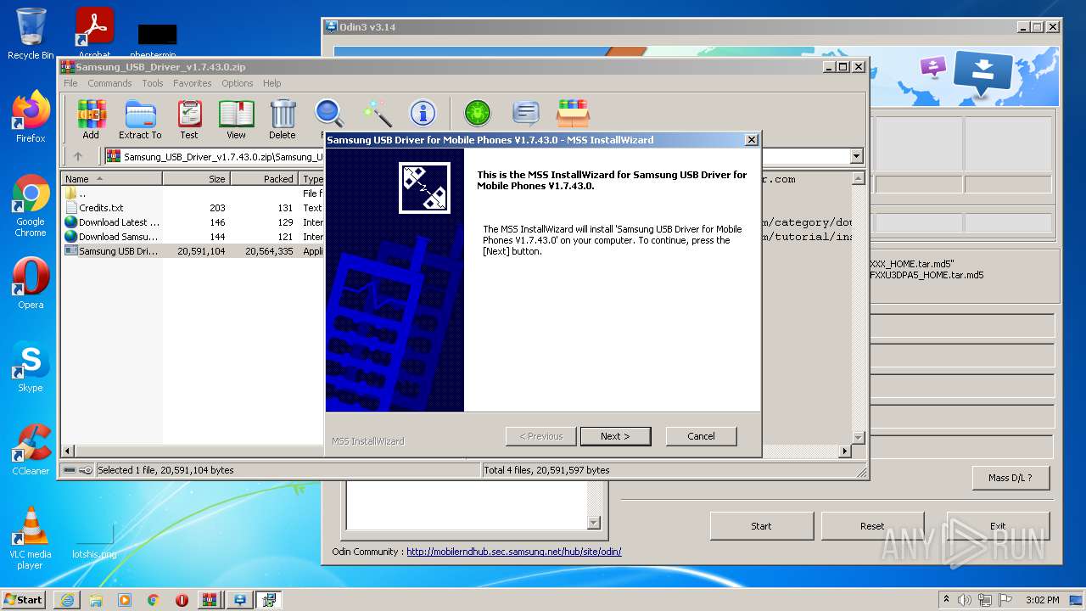Select the Credits.txt file row

click(192, 208)
